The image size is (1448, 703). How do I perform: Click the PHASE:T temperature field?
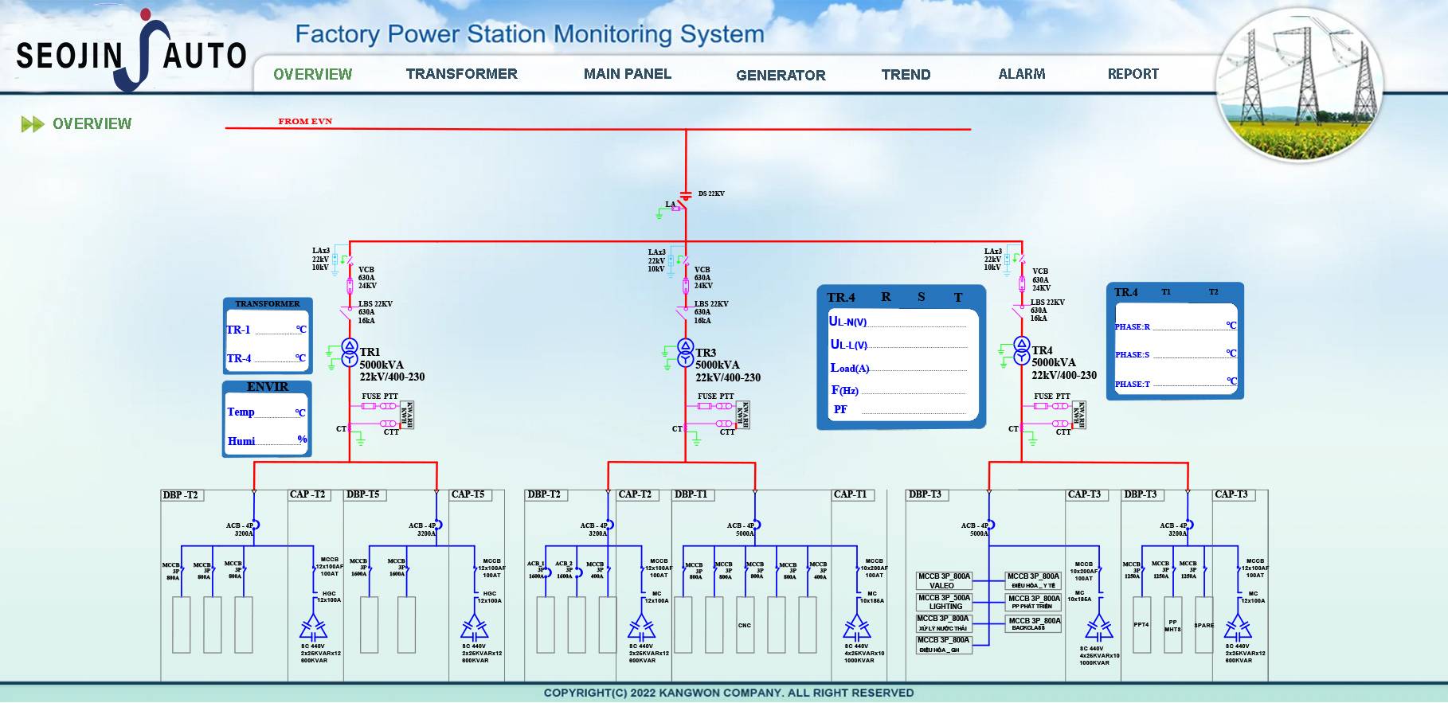click(x=1189, y=382)
